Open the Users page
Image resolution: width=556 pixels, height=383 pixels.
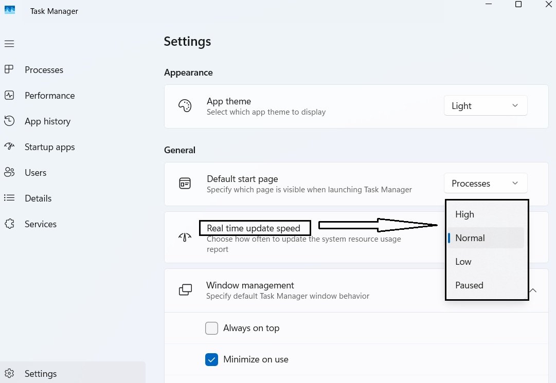pos(35,173)
